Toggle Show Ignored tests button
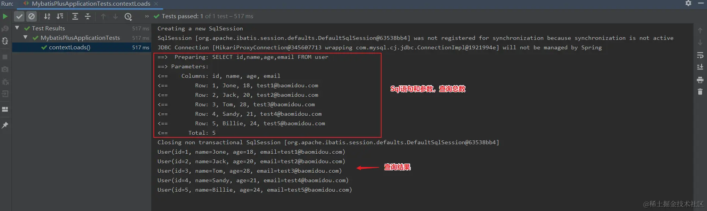 click(32, 16)
